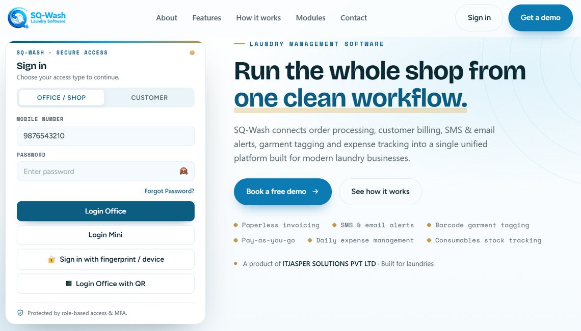Select the Office / Shop access tab
This screenshot has width=581, height=331.
(x=62, y=97)
